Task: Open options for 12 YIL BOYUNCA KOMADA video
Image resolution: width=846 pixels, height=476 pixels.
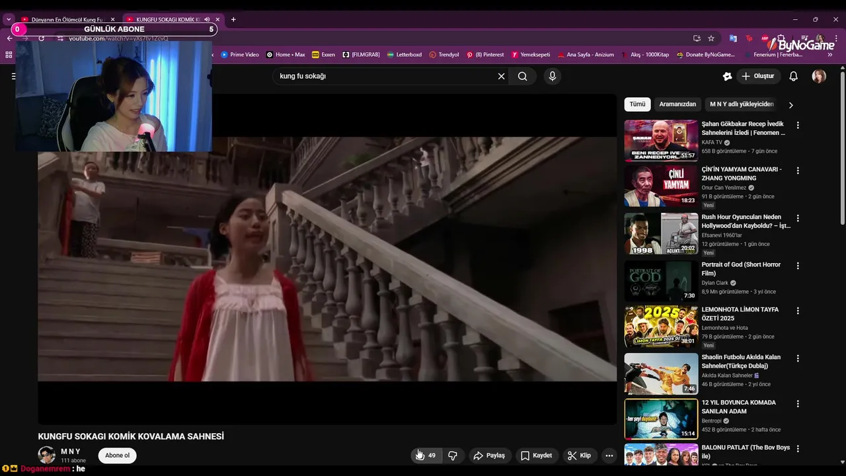Action: point(798,403)
